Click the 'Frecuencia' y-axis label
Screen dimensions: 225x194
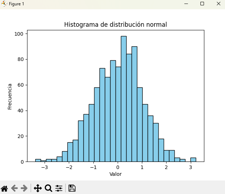point(10,96)
